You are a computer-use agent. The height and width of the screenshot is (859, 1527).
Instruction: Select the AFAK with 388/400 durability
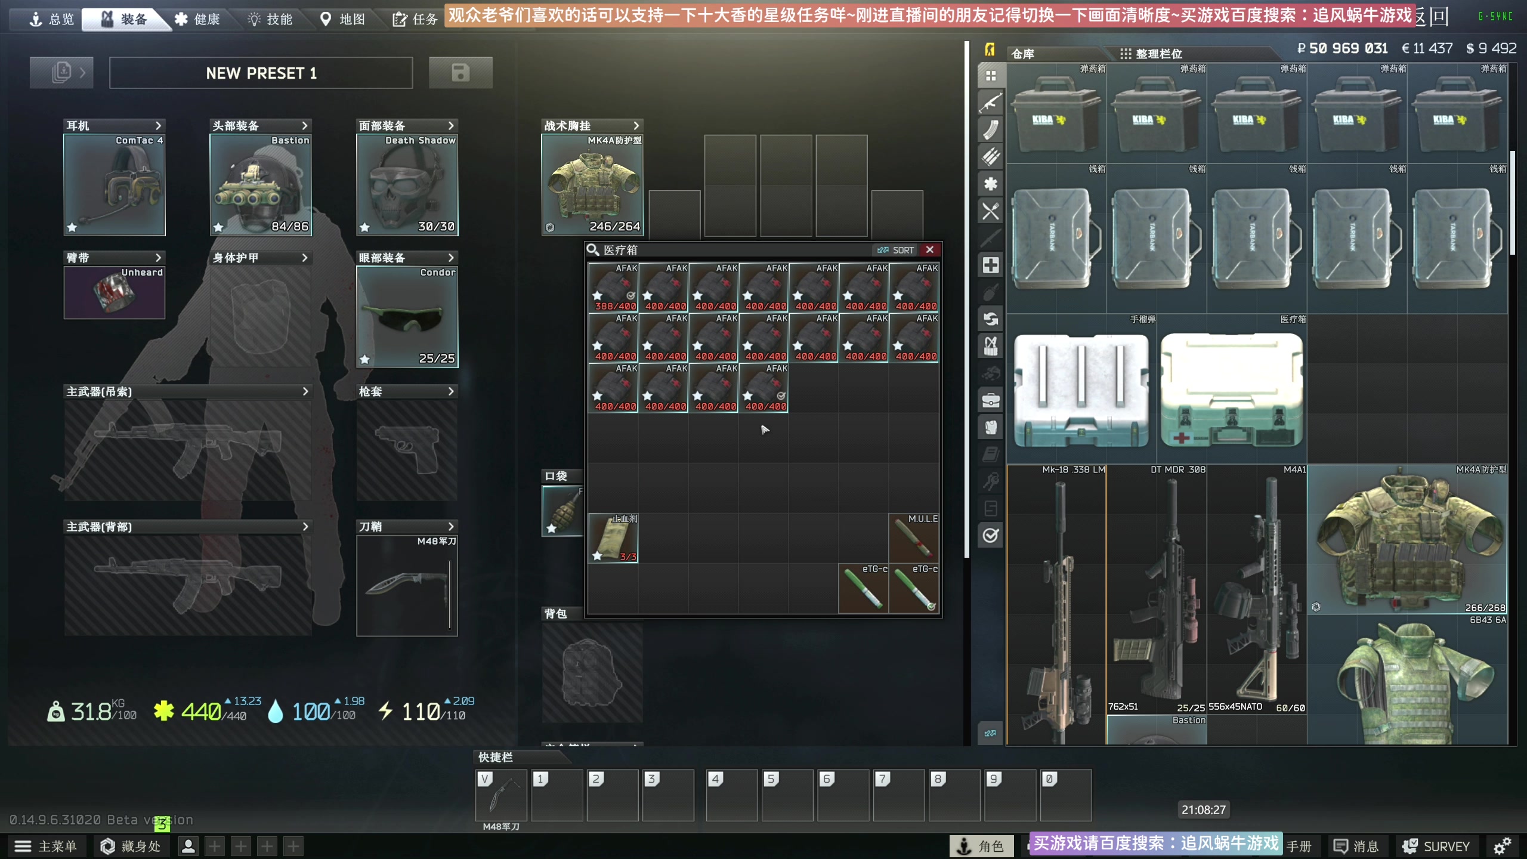click(x=613, y=287)
